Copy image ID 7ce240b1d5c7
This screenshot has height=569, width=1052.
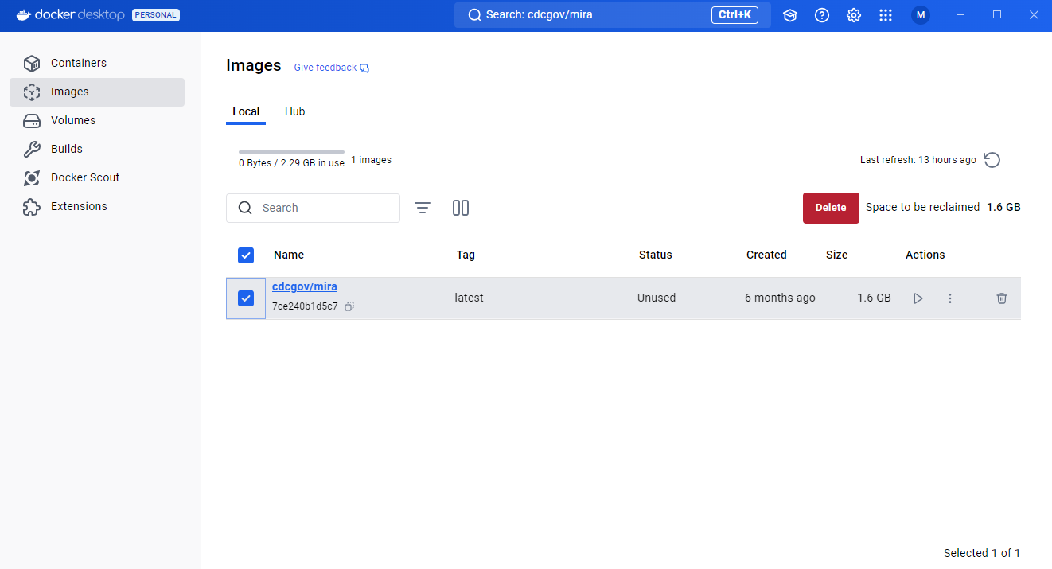[x=349, y=306]
